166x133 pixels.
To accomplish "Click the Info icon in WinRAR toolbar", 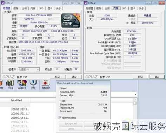I will tap(33, 84).
